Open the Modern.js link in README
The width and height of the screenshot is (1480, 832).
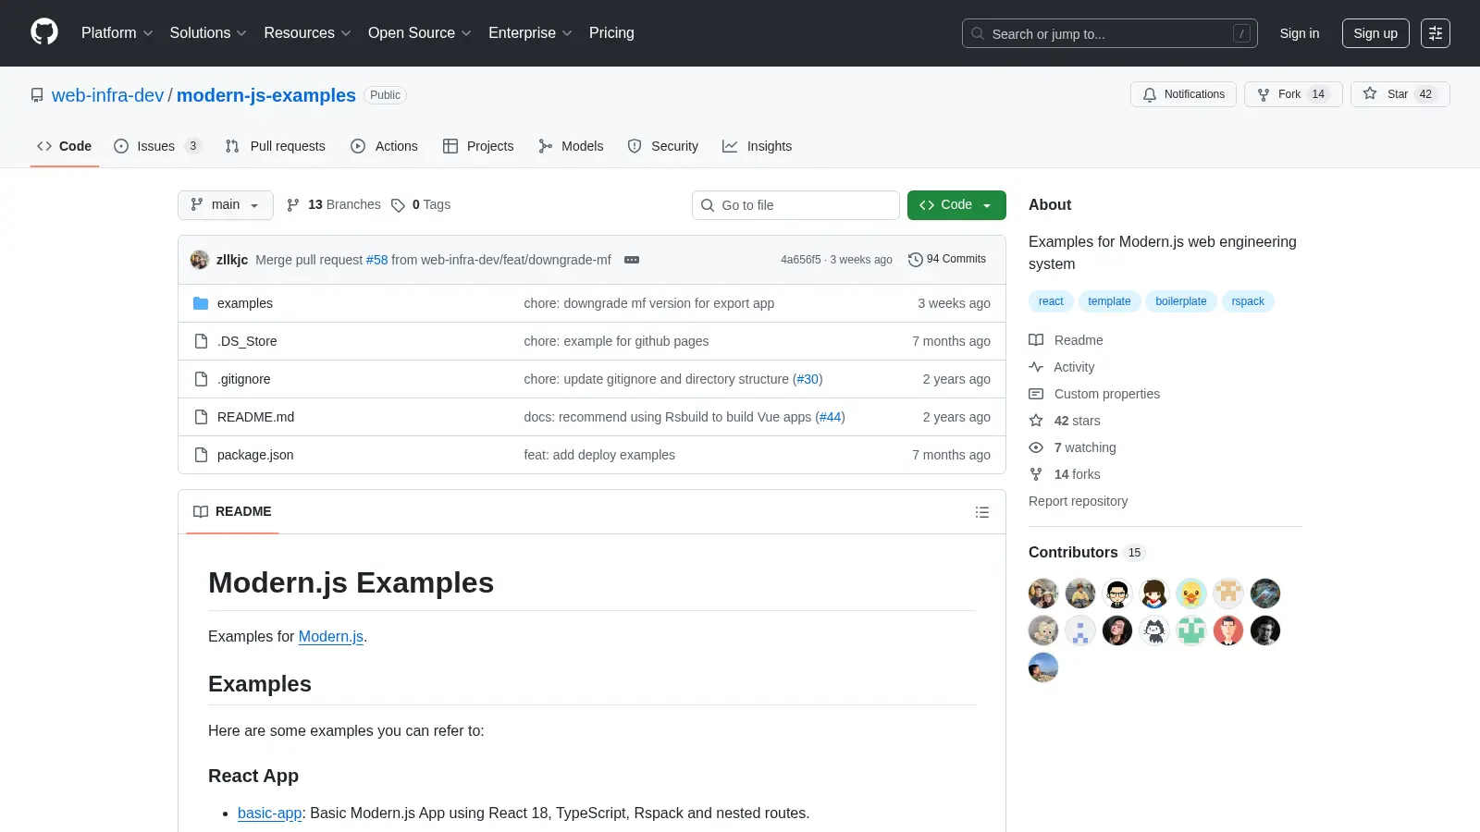tap(331, 637)
